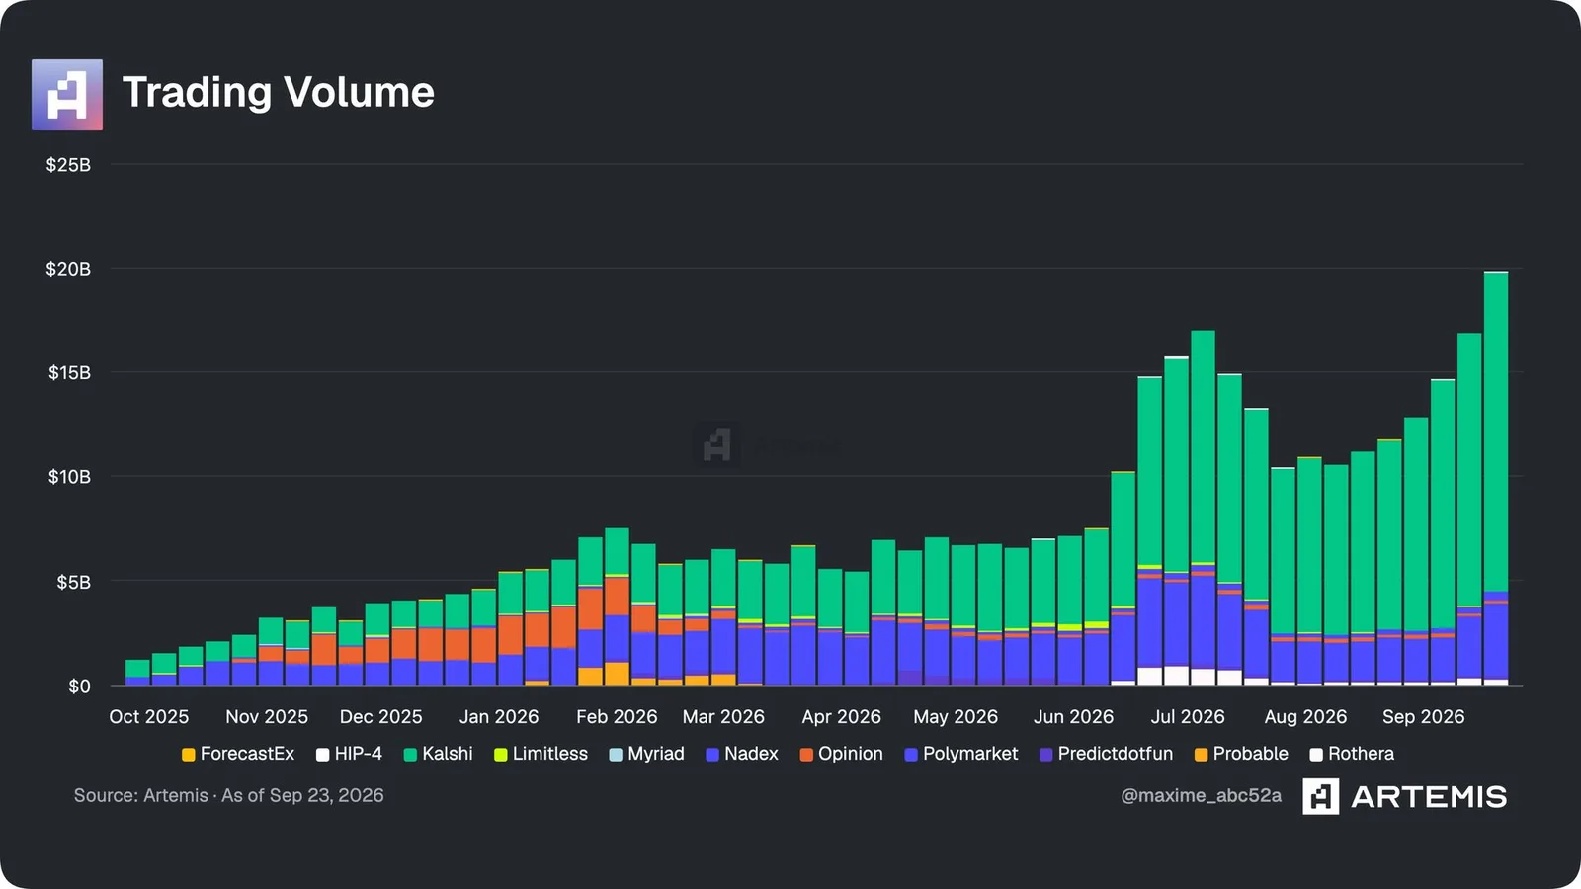Image resolution: width=1581 pixels, height=889 pixels.
Task: Click the Artemis logo beside the title
Action: coord(67,95)
